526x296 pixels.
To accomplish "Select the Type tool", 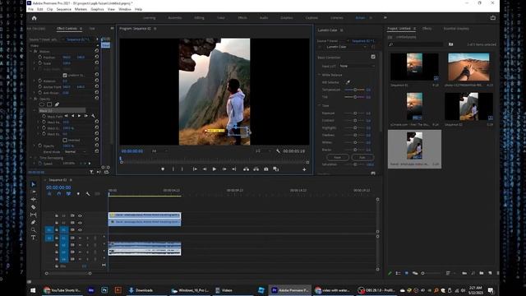I will (33, 238).
